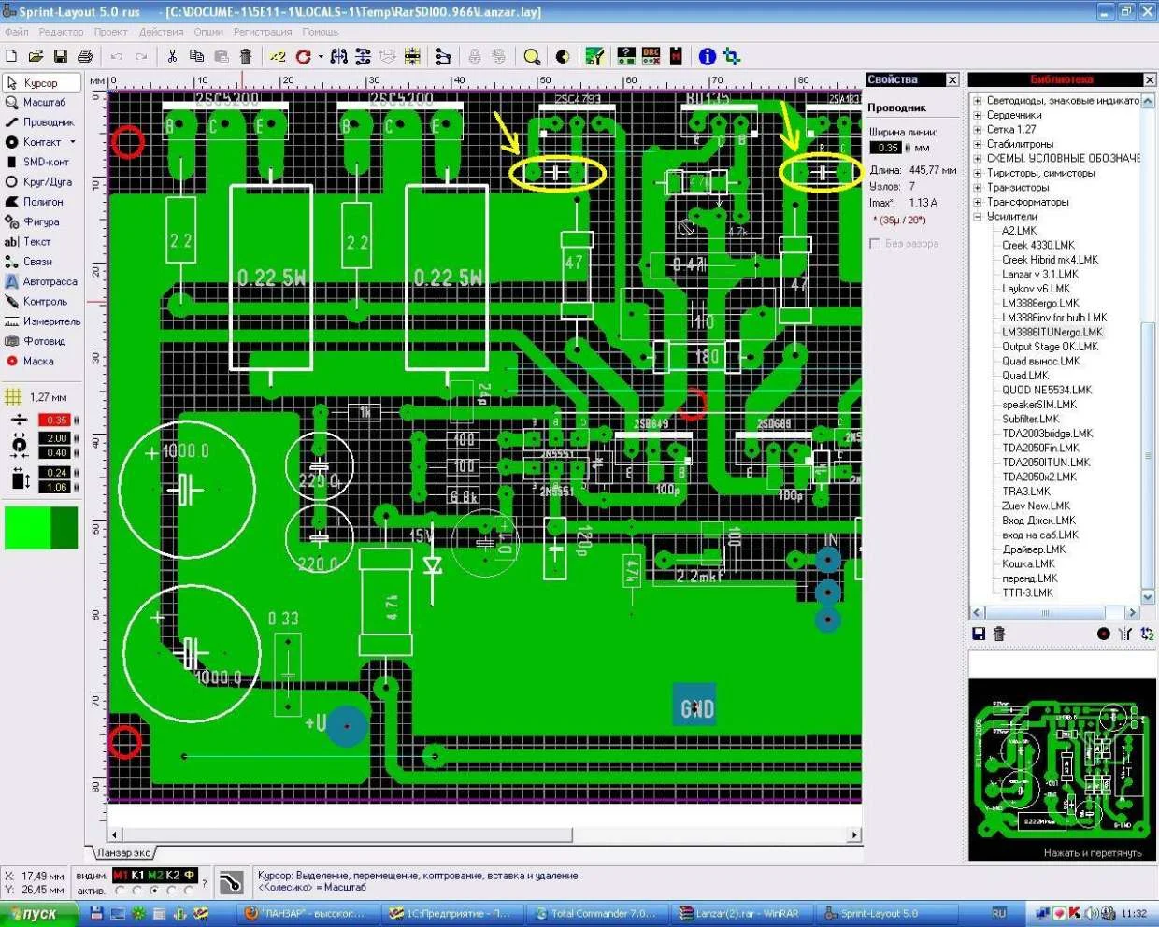The width and height of the screenshot is (1159, 927).
Task: Select the Проводник (track) tool
Action: 40,122
